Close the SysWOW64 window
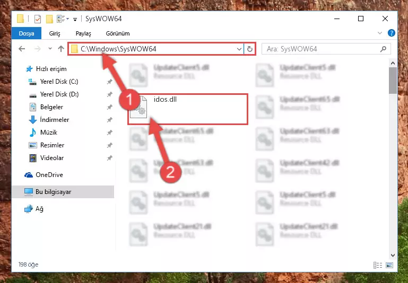Screen dimensions: 408x283 pos(385,19)
